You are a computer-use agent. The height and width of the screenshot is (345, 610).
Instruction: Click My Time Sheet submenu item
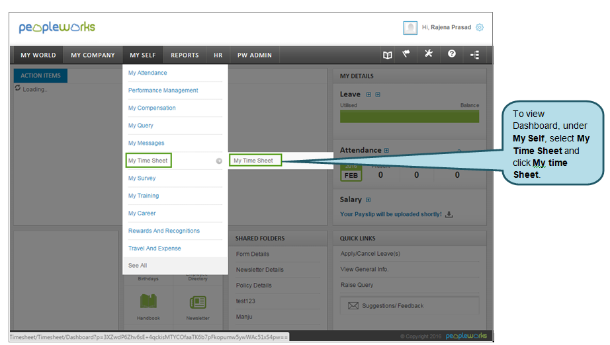255,161
